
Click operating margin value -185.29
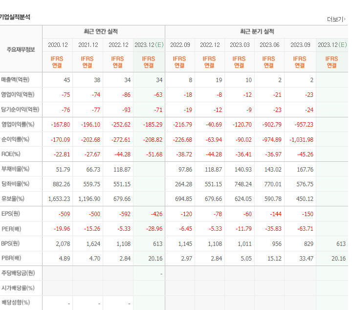click(153, 125)
